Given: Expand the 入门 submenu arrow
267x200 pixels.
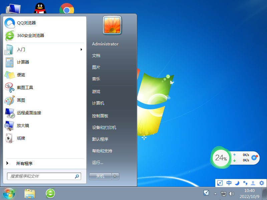Looking at the screenshot, I should [81, 49].
